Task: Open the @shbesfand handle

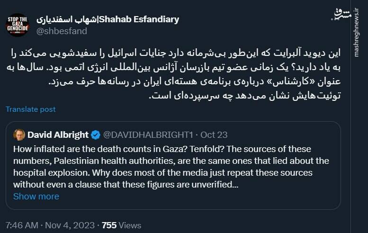Action: click(62, 31)
